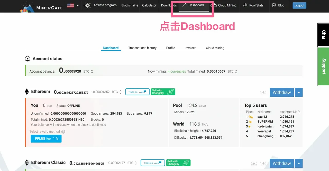Click nickname axel12 in Top 5 users
Viewport: 329px width, 171px height.
click(x=262, y=117)
